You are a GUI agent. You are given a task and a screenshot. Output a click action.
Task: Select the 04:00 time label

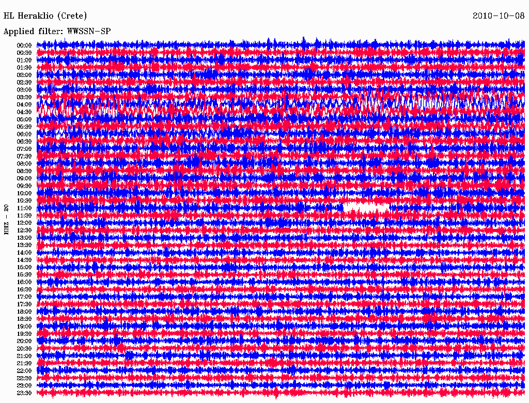[x=24, y=105]
